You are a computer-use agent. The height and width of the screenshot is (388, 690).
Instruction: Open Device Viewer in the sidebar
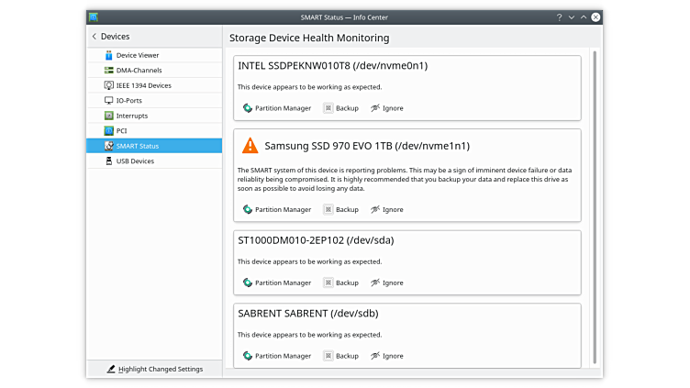pyautogui.click(x=137, y=55)
